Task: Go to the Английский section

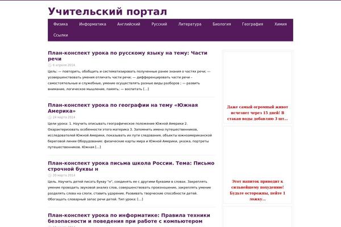Action: tap(128, 24)
